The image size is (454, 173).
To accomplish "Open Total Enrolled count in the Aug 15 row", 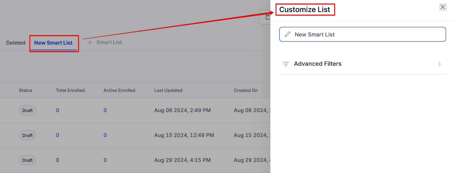I will [58, 135].
